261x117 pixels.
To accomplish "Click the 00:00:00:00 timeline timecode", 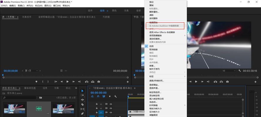I will point(99,93).
